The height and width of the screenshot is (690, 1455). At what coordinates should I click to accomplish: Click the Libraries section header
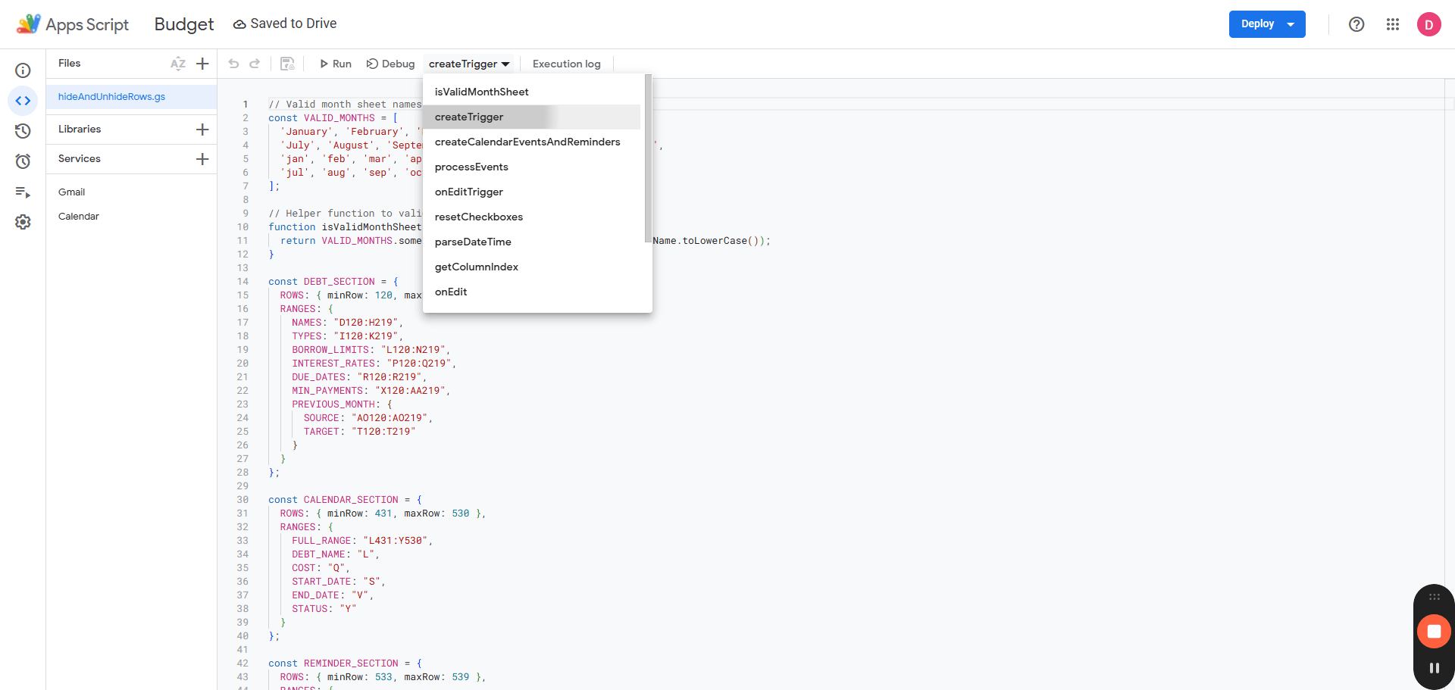tap(80, 130)
